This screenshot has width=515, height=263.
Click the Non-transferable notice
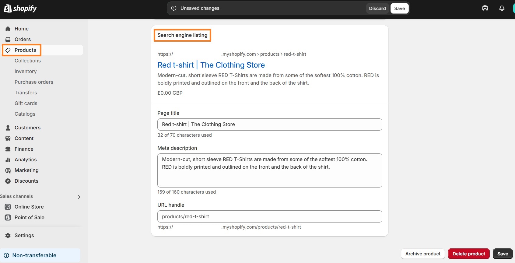(x=40, y=255)
